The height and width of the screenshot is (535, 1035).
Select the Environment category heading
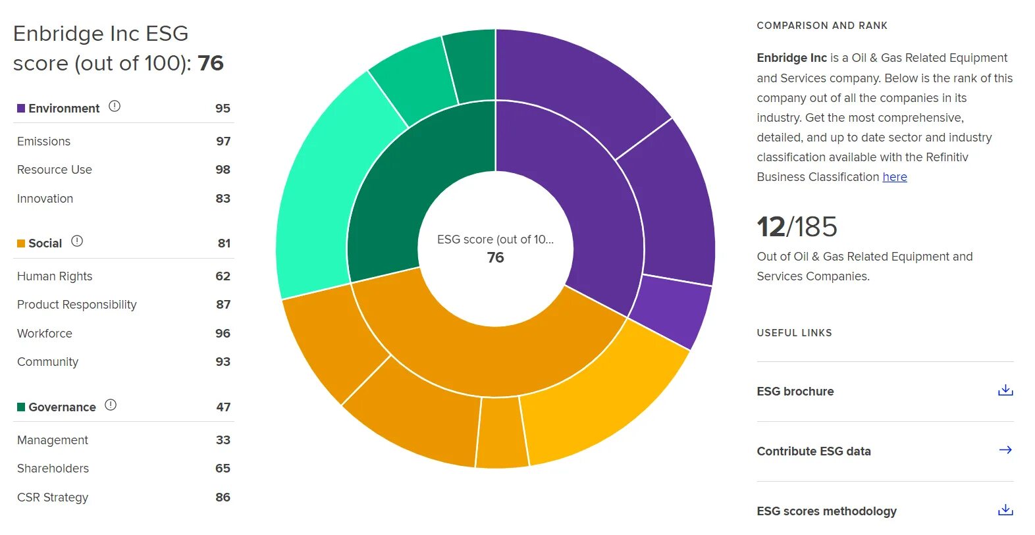(x=64, y=108)
